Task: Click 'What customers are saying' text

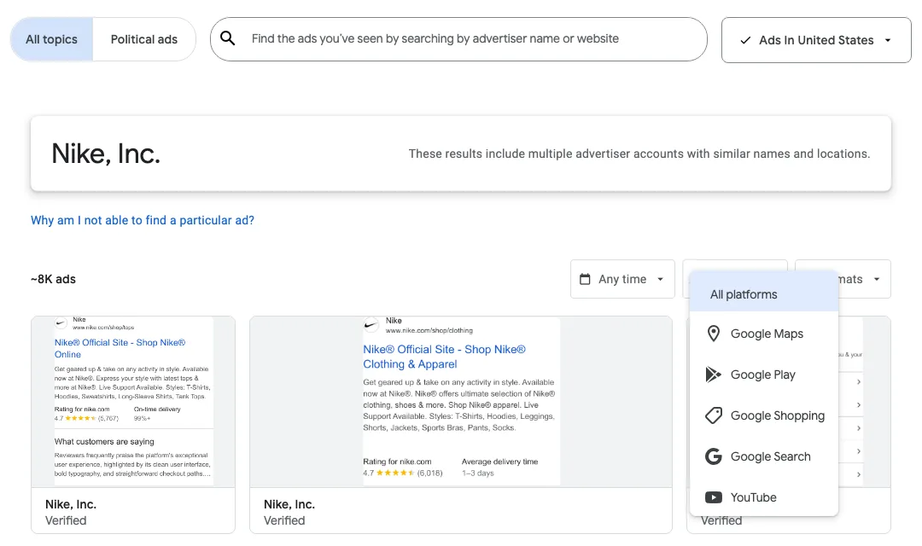Action: tap(104, 441)
